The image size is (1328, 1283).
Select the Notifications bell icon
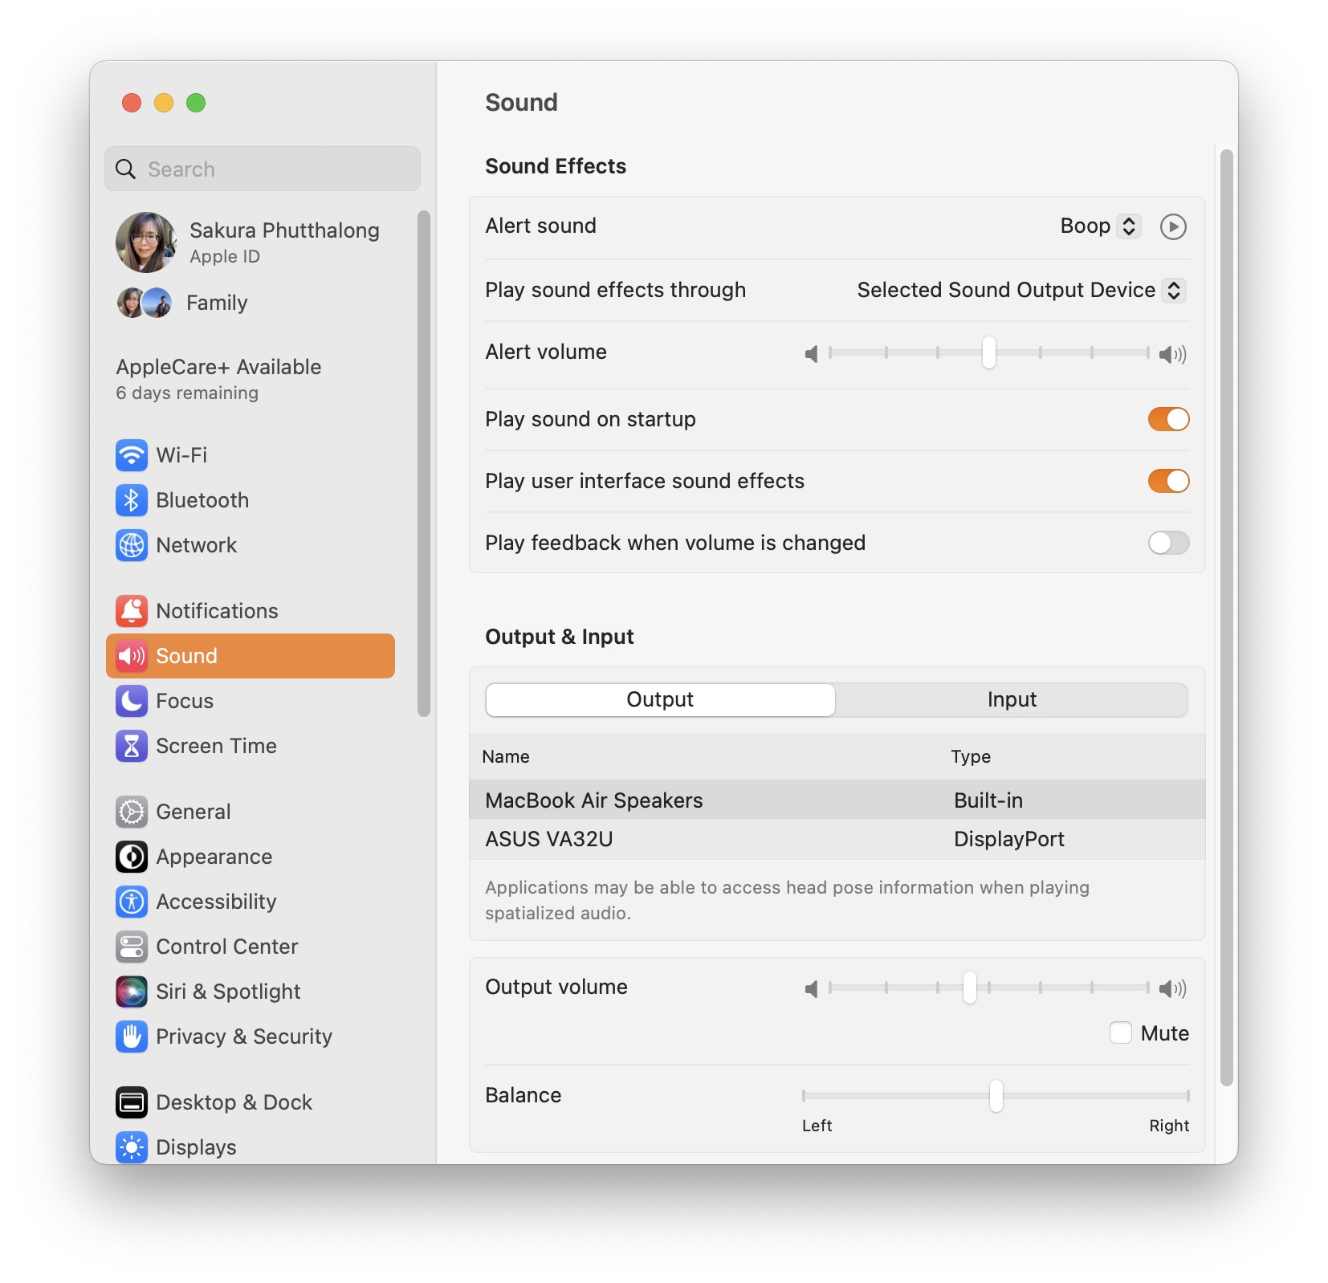click(132, 611)
